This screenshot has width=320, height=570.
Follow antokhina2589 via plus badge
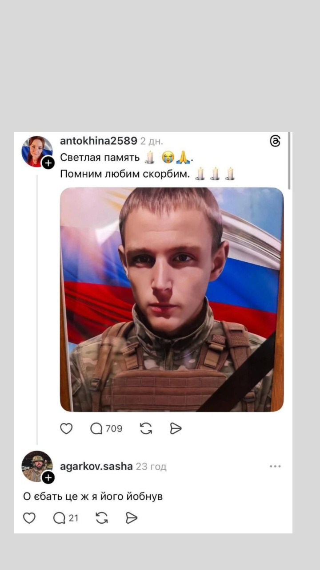48,163
